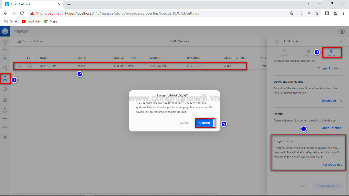Viewport: 349px width, 196px height.
Task: Open the Maps bookmark
Action: (51, 21)
